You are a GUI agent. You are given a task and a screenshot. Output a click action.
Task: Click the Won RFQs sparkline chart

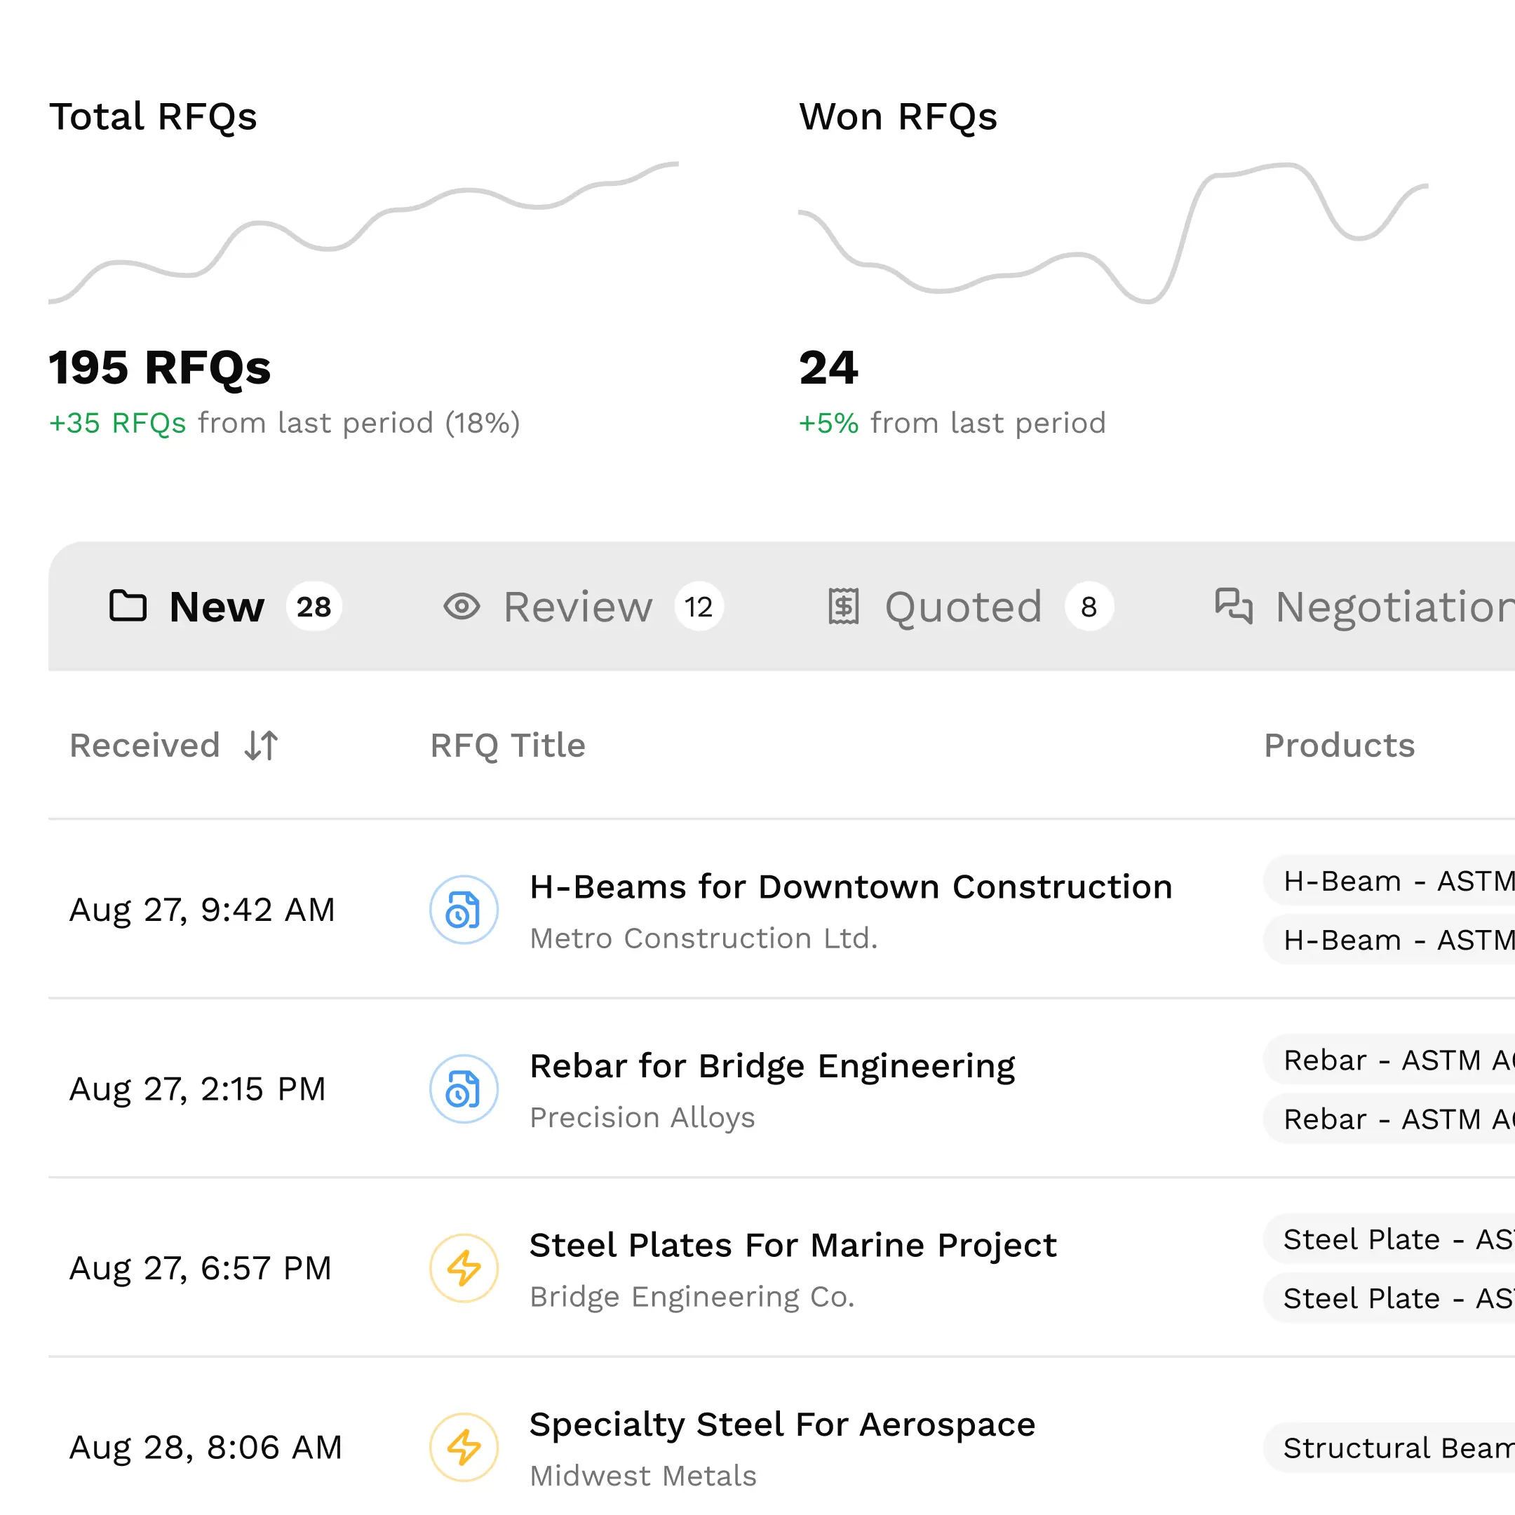1112,233
